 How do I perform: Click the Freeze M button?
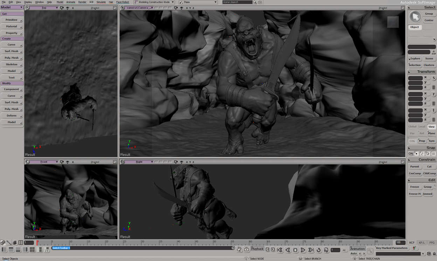pos(415,194)
